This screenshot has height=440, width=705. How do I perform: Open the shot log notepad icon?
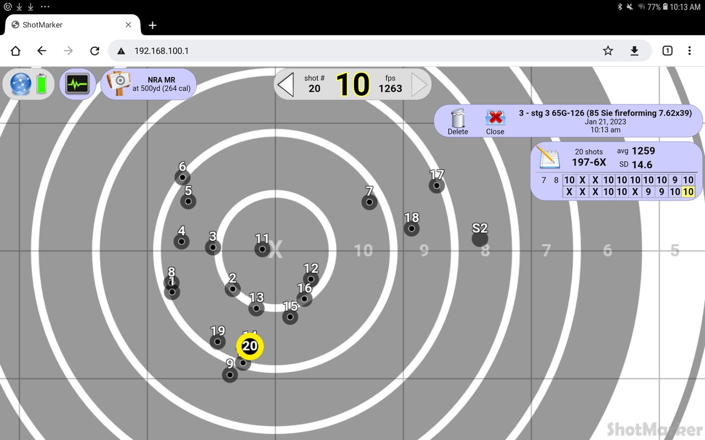[x=549, y=157]
